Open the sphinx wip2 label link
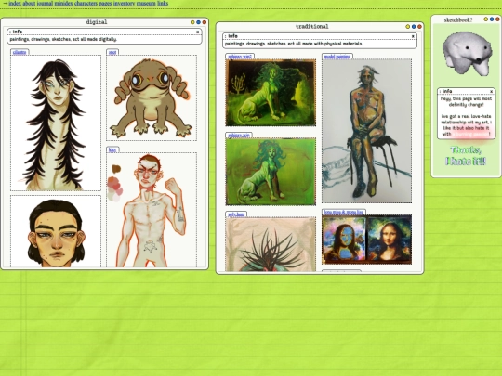Image resolution: width=502 pixels, height=376 pixels. pyautogui.click(x=240, y=57)
